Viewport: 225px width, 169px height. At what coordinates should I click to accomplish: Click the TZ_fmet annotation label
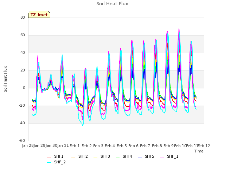point(39,15)
